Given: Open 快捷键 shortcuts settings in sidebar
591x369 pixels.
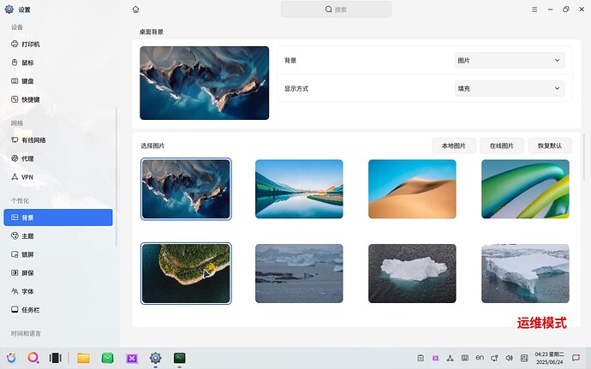Looking at the screenshot, I should [58, 99].
